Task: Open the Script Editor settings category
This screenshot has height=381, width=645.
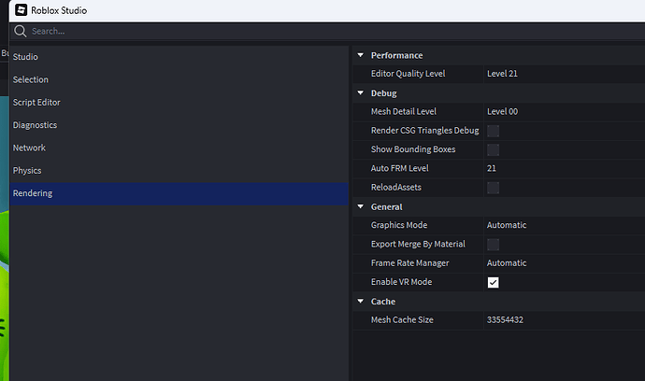Action: click(179, 103)
